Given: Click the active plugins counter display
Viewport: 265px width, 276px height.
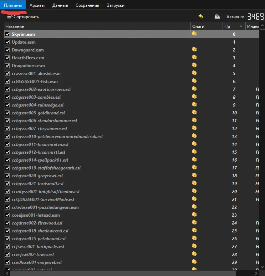Looking at the screenshot, I should (255, 16).
